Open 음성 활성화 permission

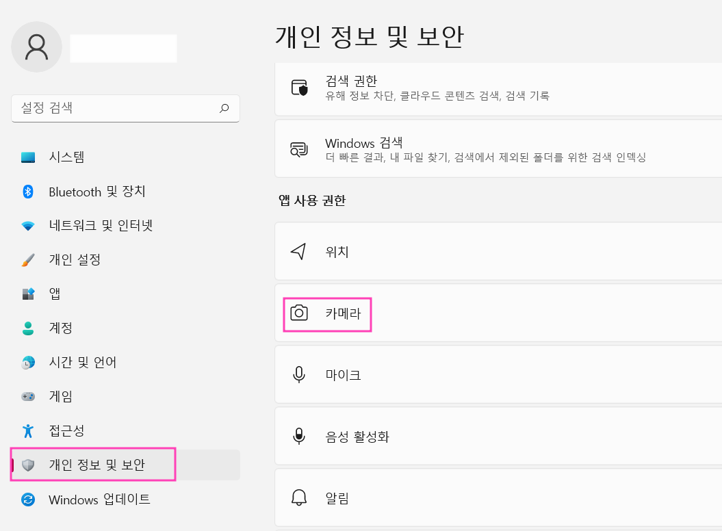498,436
